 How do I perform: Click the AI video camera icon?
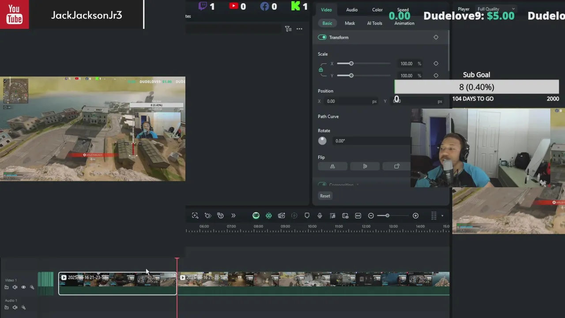click(281, 216)
